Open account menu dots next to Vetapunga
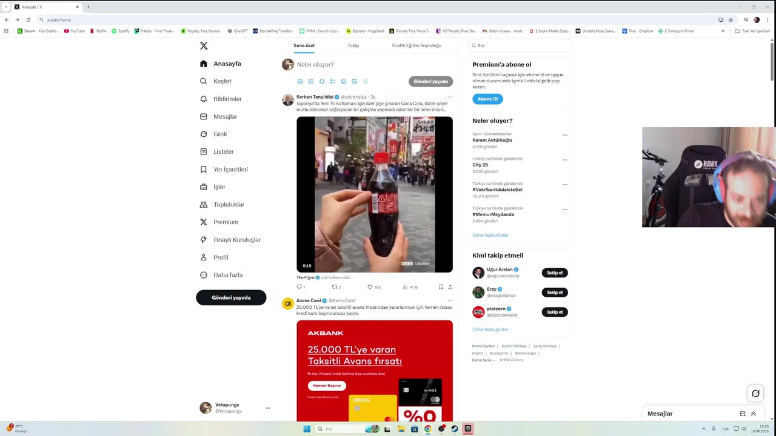The width and height of the screenshot is (776, 436). pyautogui.click(x=267, y=408)
